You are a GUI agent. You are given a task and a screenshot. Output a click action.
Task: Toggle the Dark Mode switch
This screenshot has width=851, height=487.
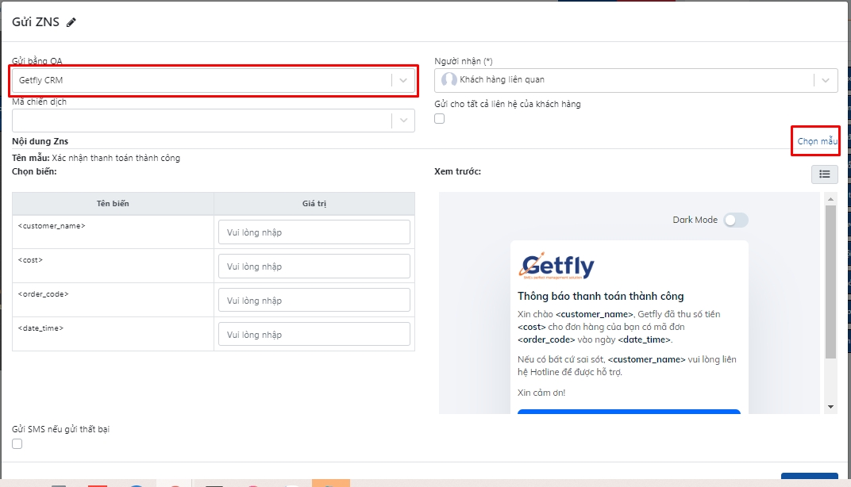(x=735, y=220)
